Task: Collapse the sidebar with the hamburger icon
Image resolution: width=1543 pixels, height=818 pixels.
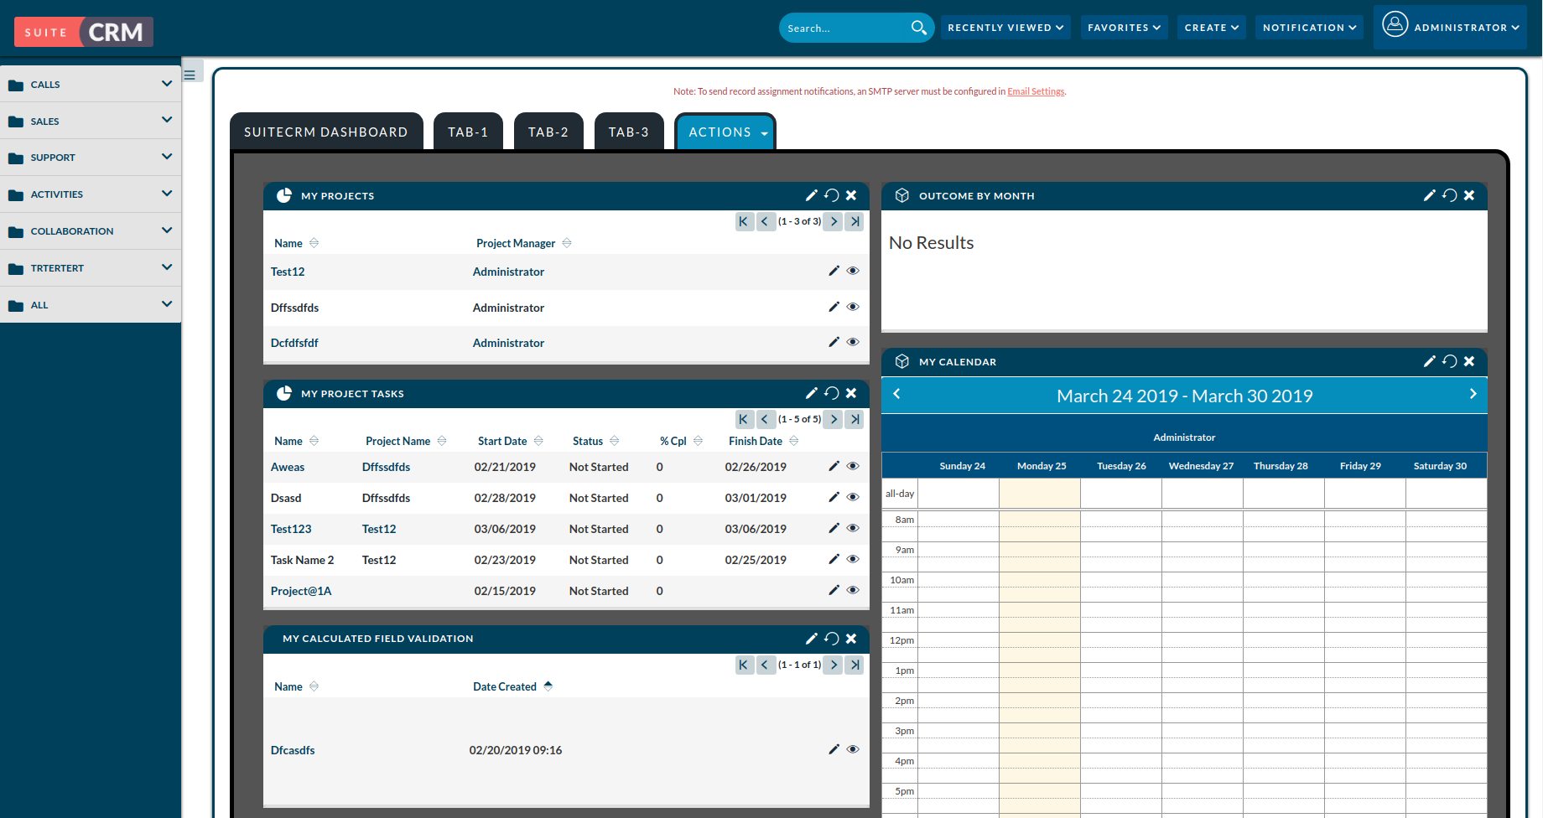Action: pyautogui.click(x=192, y=71)
